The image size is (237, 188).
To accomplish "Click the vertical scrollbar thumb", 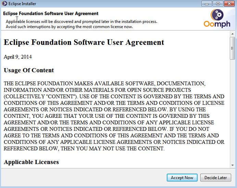I will [232, 48].
